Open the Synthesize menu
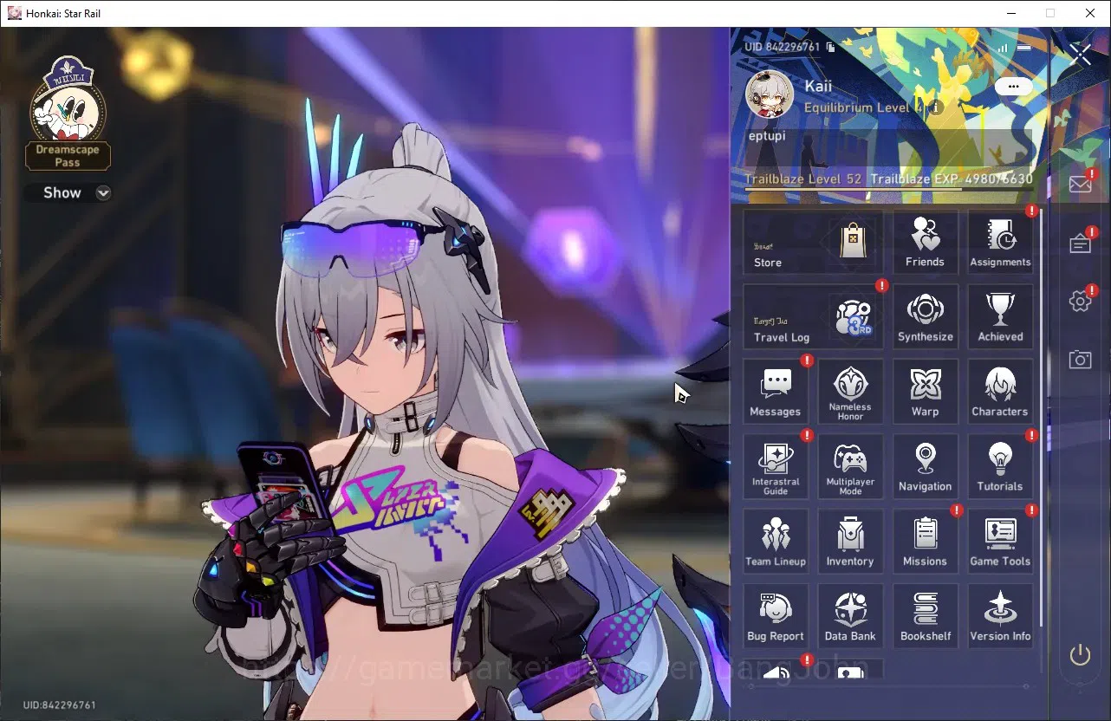This screenshot has width=1111, height=721. click(x=925, y=317)
